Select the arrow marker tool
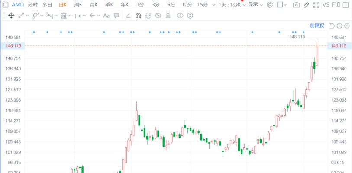Viewport: 352px width, 173px height. 92,16
